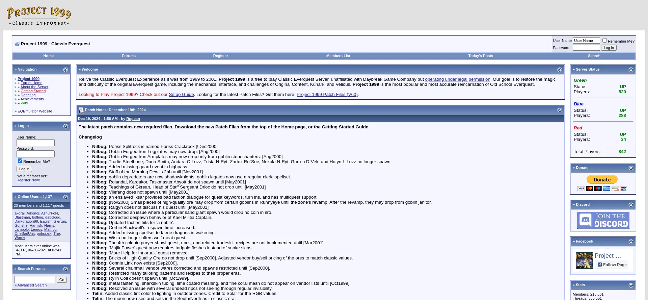Click the Register Now link
Image resolution: width=648 pixels, height=300 pixels.
(28, 180)
